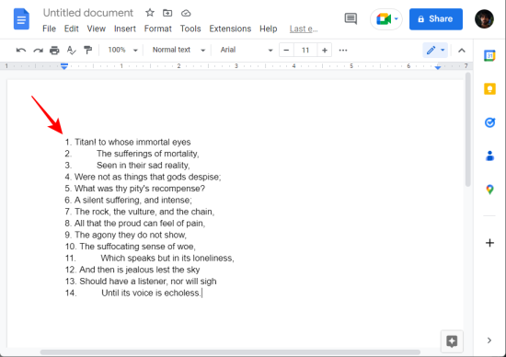
Task: Open Google Maps in side panel
Action: coord(489,190)
